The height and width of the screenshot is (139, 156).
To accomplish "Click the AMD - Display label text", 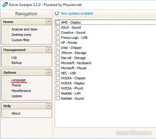I will (71, 22).
